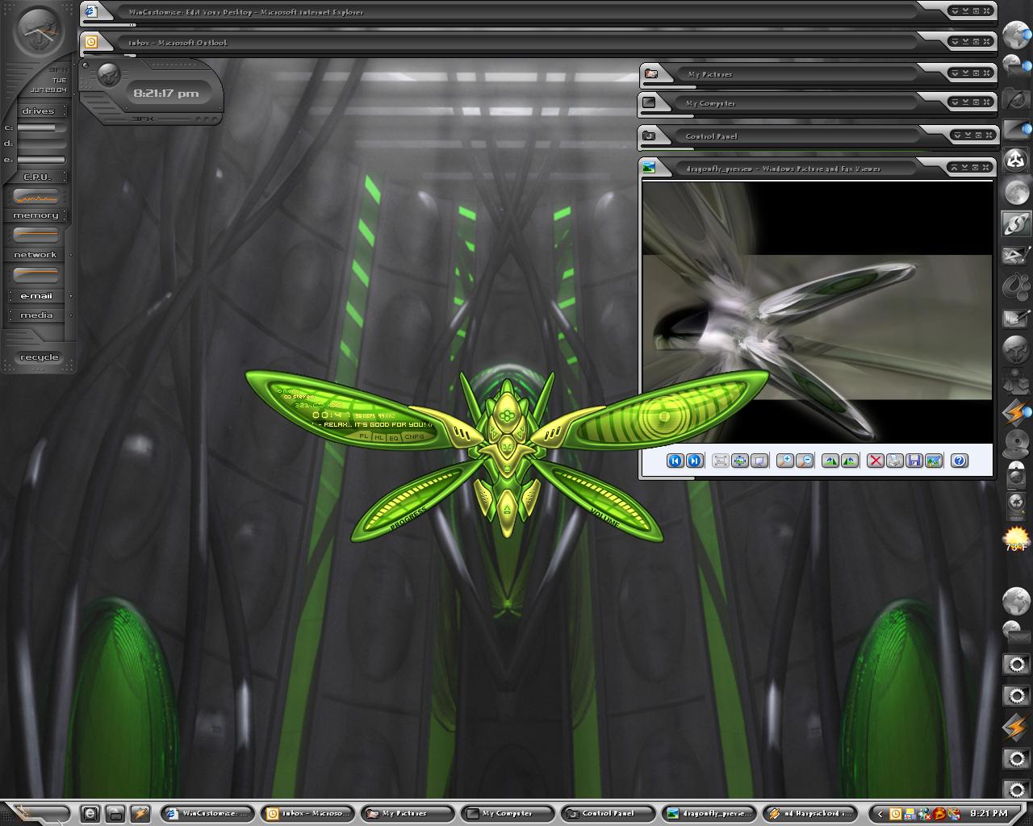
Task: Open the recycle button in sidebar
Action: click(x=40, y=357)
